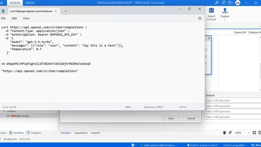Collapse the Control tree category
The height and width of the screenshot is (147, 261).
point(4,111)
